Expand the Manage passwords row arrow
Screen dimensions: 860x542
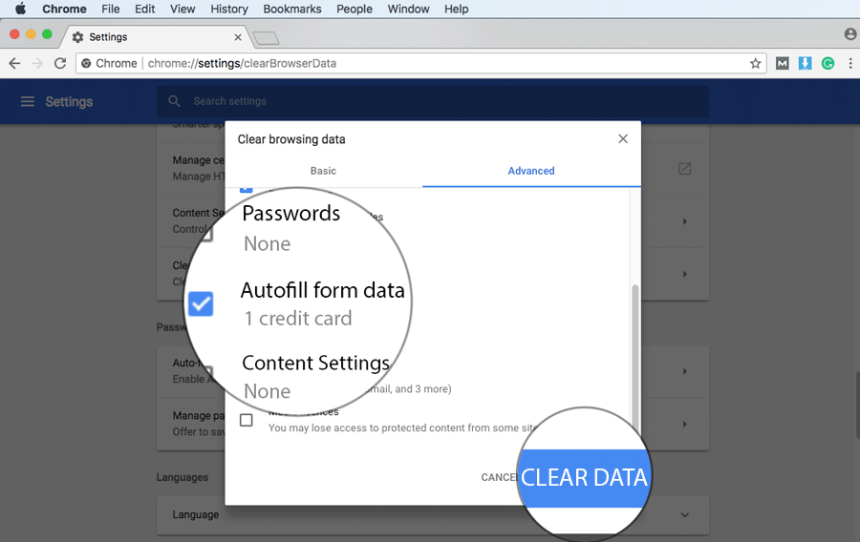684,424
